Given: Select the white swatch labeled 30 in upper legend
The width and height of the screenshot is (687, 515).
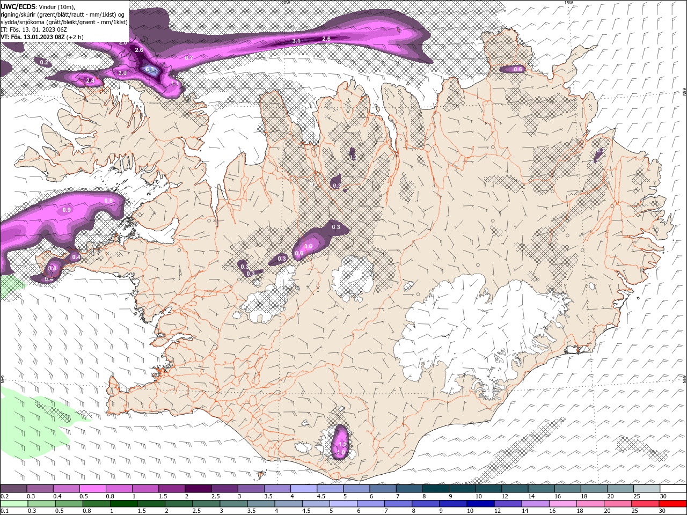Looking at the screenshot, I should click(x=674, y=489).
